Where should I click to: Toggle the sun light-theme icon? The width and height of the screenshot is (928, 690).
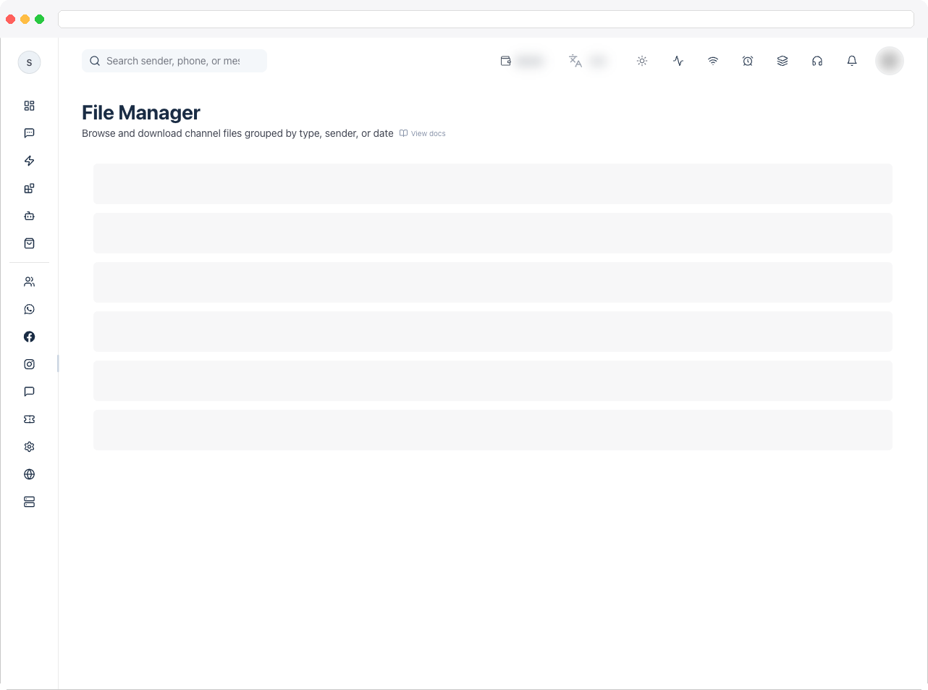click(642, 61)
